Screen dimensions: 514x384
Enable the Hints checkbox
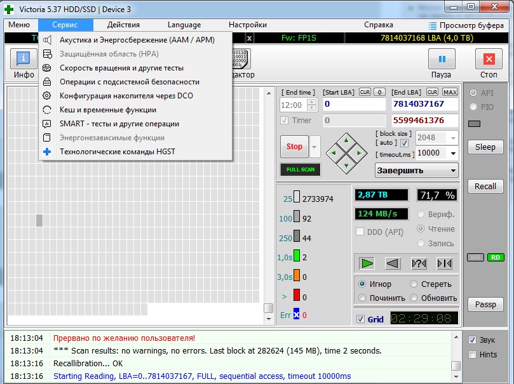(472, 354)
